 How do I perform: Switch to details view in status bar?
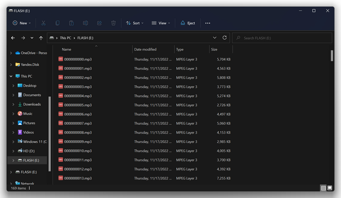[x=323, y=188]
